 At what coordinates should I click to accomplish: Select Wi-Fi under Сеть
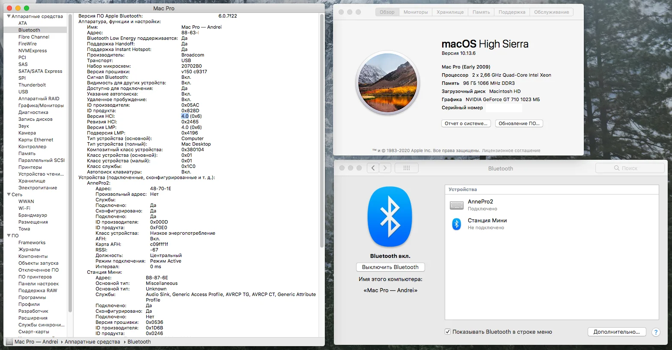coord(24,208)
